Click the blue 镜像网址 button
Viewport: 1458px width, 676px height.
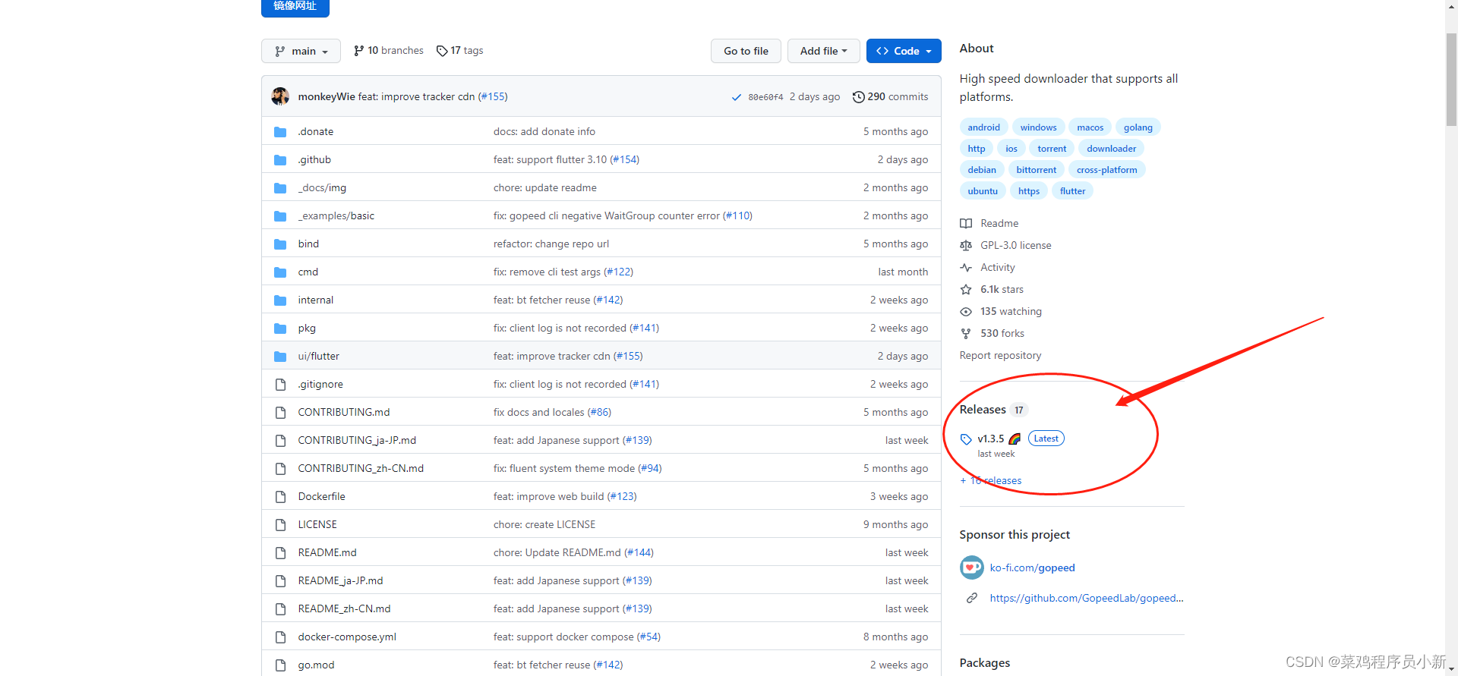point(295,7)
